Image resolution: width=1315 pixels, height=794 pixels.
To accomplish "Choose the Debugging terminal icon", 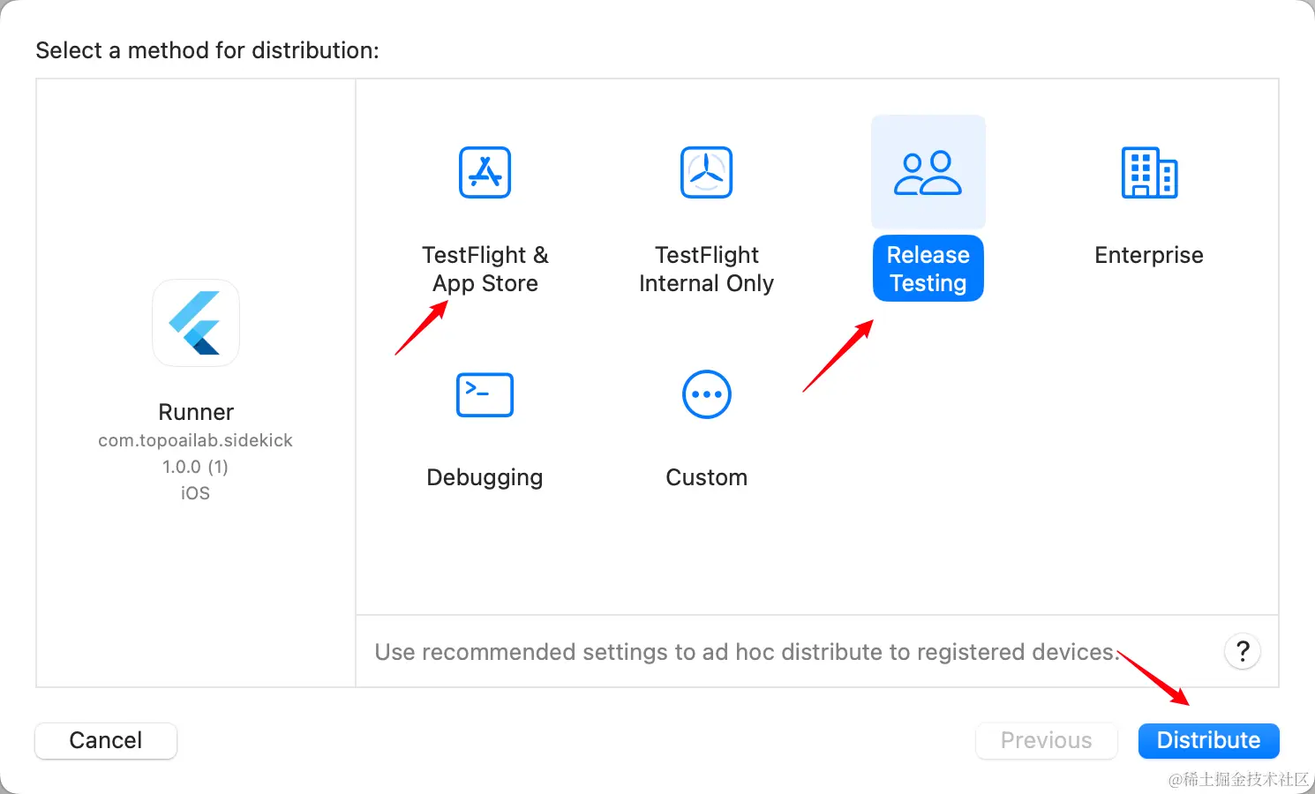I will [485, 394].
